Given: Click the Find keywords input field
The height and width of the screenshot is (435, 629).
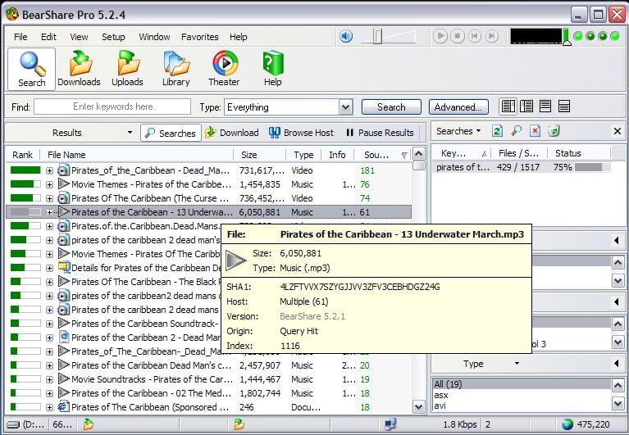Looking at the screenshot, I should pyautogui.click(x=112, y=106).
